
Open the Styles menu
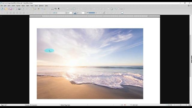[x=23, y=6]
